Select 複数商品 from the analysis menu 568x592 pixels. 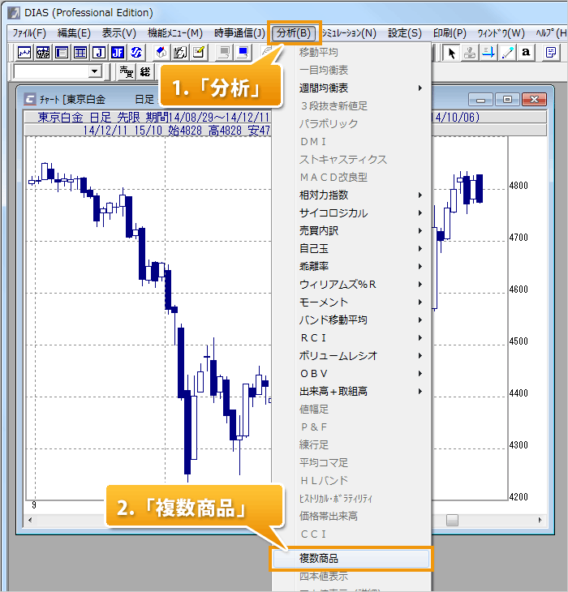point(351,559)
